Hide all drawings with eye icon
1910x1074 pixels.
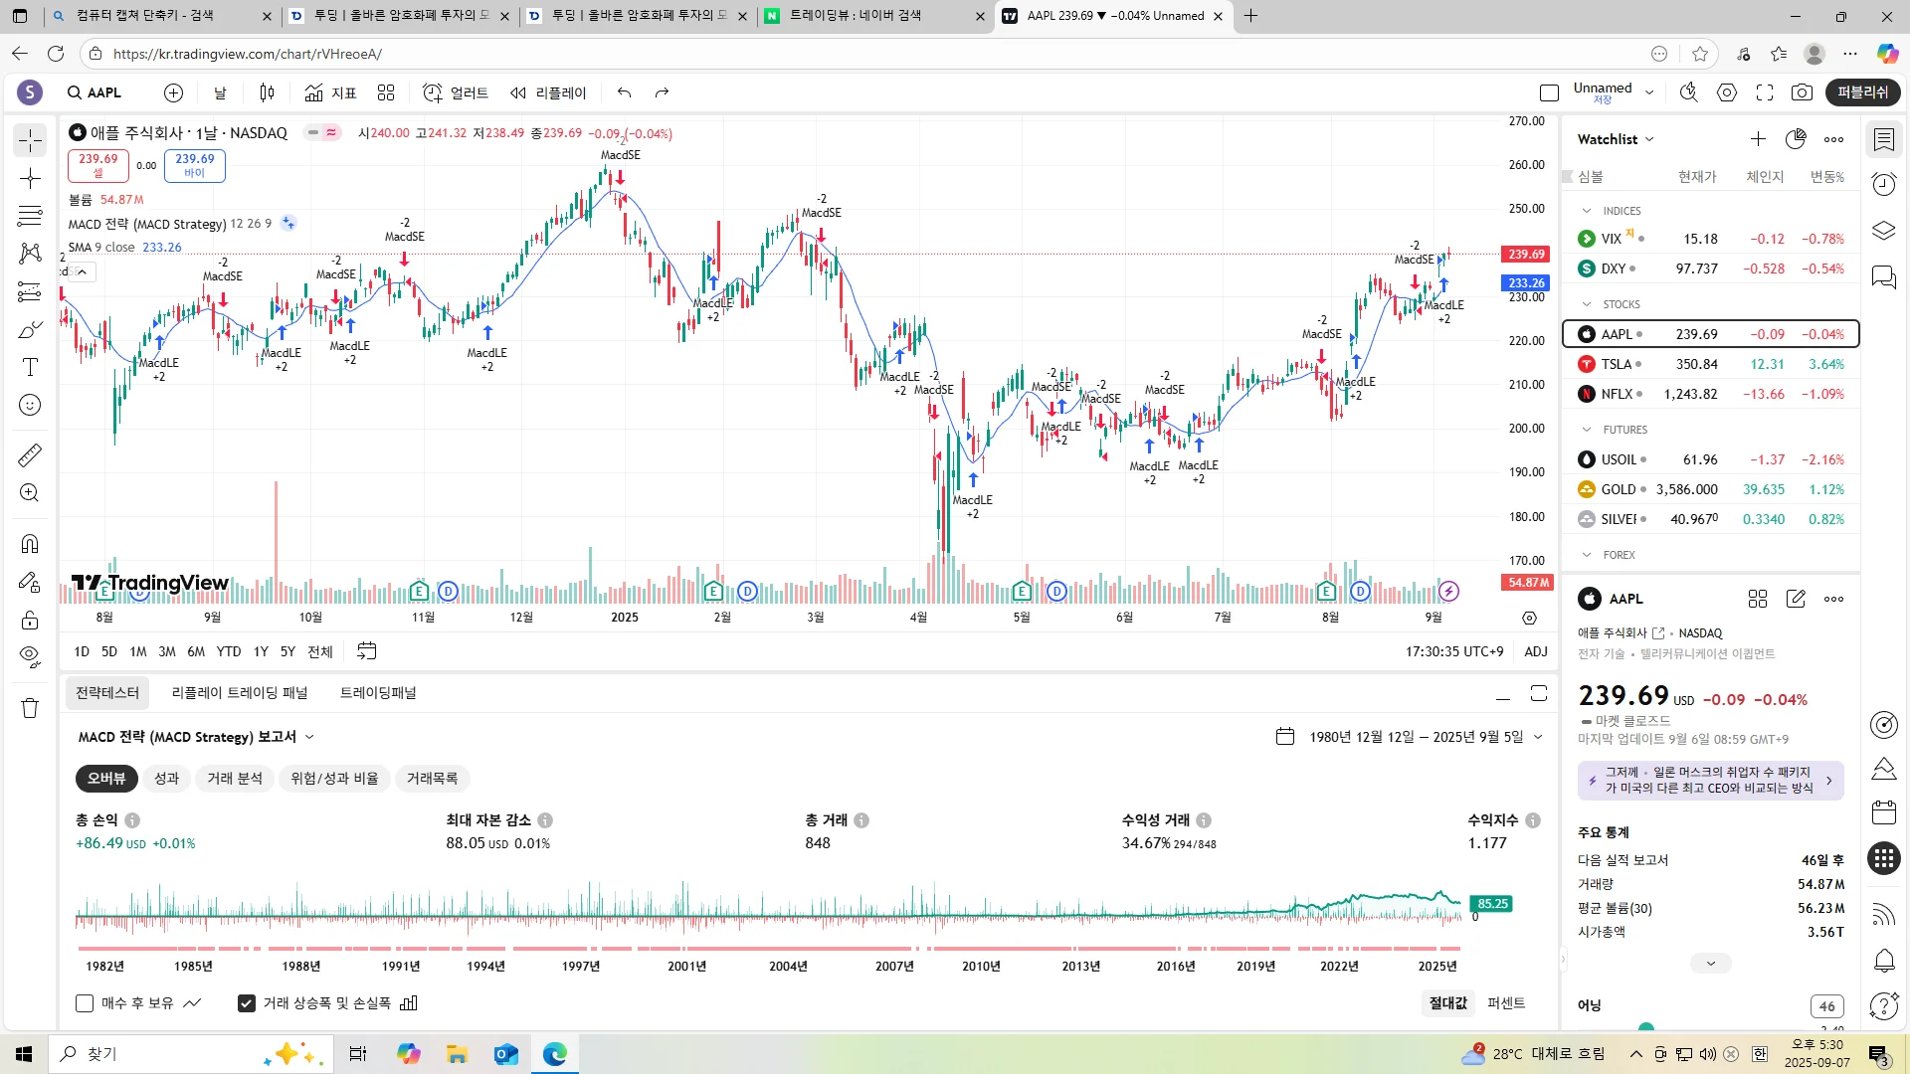click(30, 657)
